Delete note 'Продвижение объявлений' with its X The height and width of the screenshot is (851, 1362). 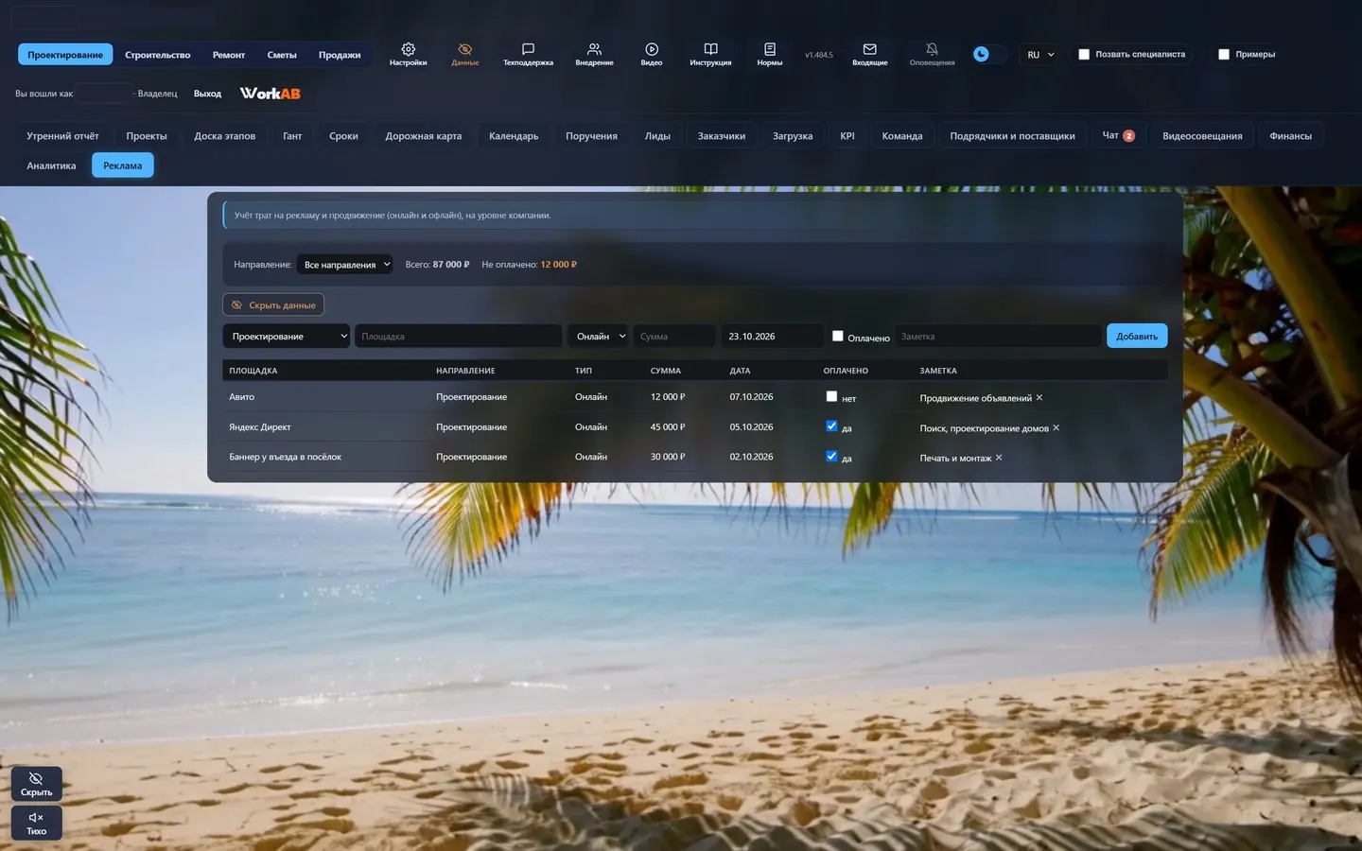tap(1039, 397)
